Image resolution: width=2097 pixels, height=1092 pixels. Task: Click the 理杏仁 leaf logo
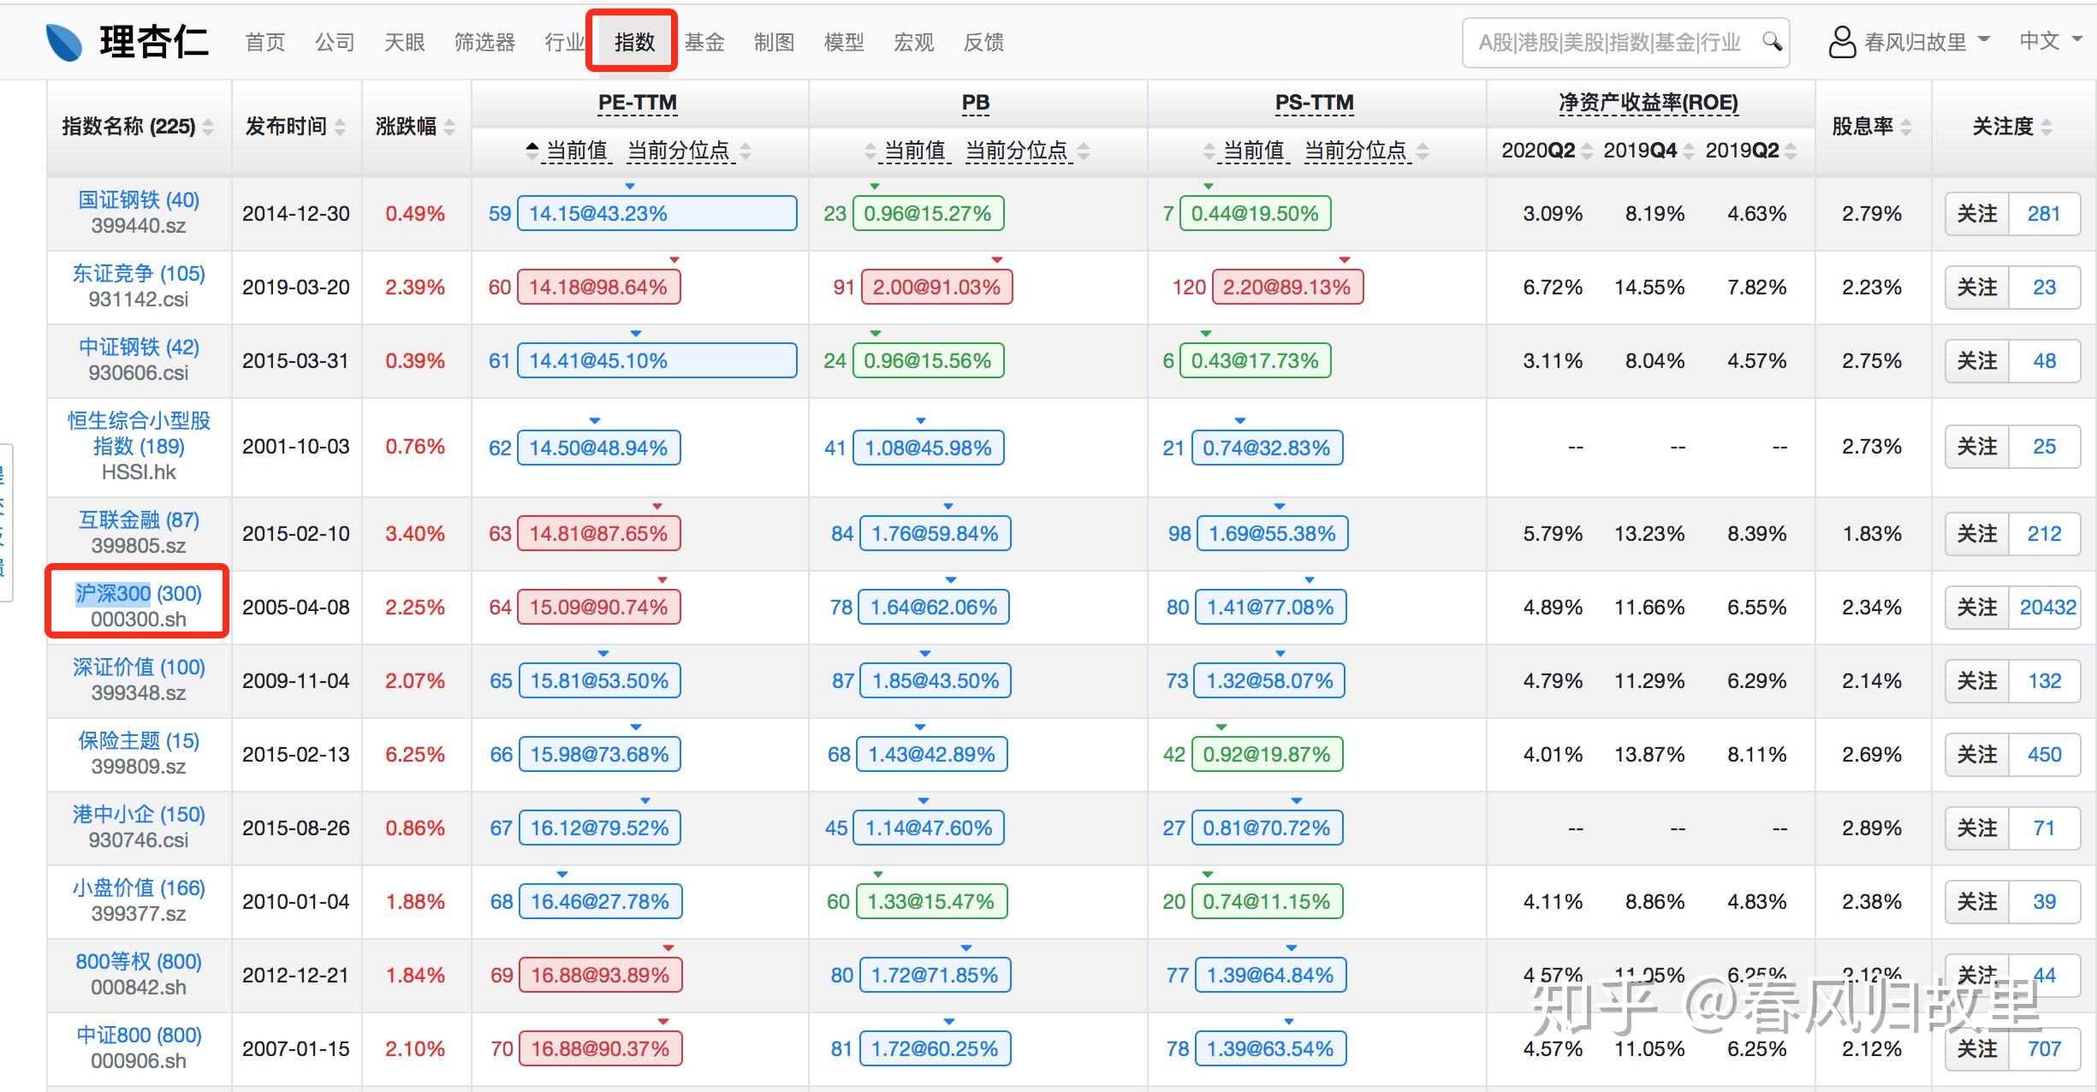(x=64, y=42)
